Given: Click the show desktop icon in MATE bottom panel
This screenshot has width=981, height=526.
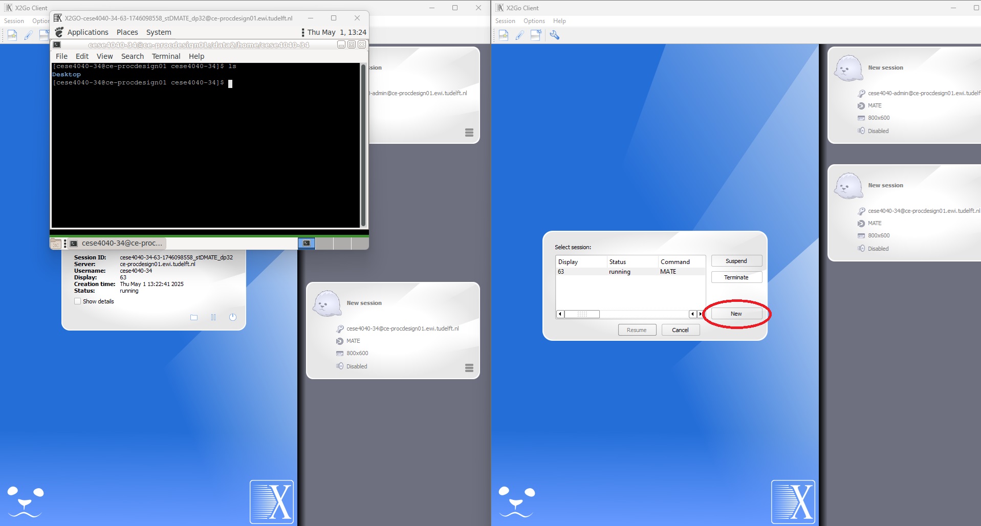Looking at the screenshot, I should pos(56,244).
